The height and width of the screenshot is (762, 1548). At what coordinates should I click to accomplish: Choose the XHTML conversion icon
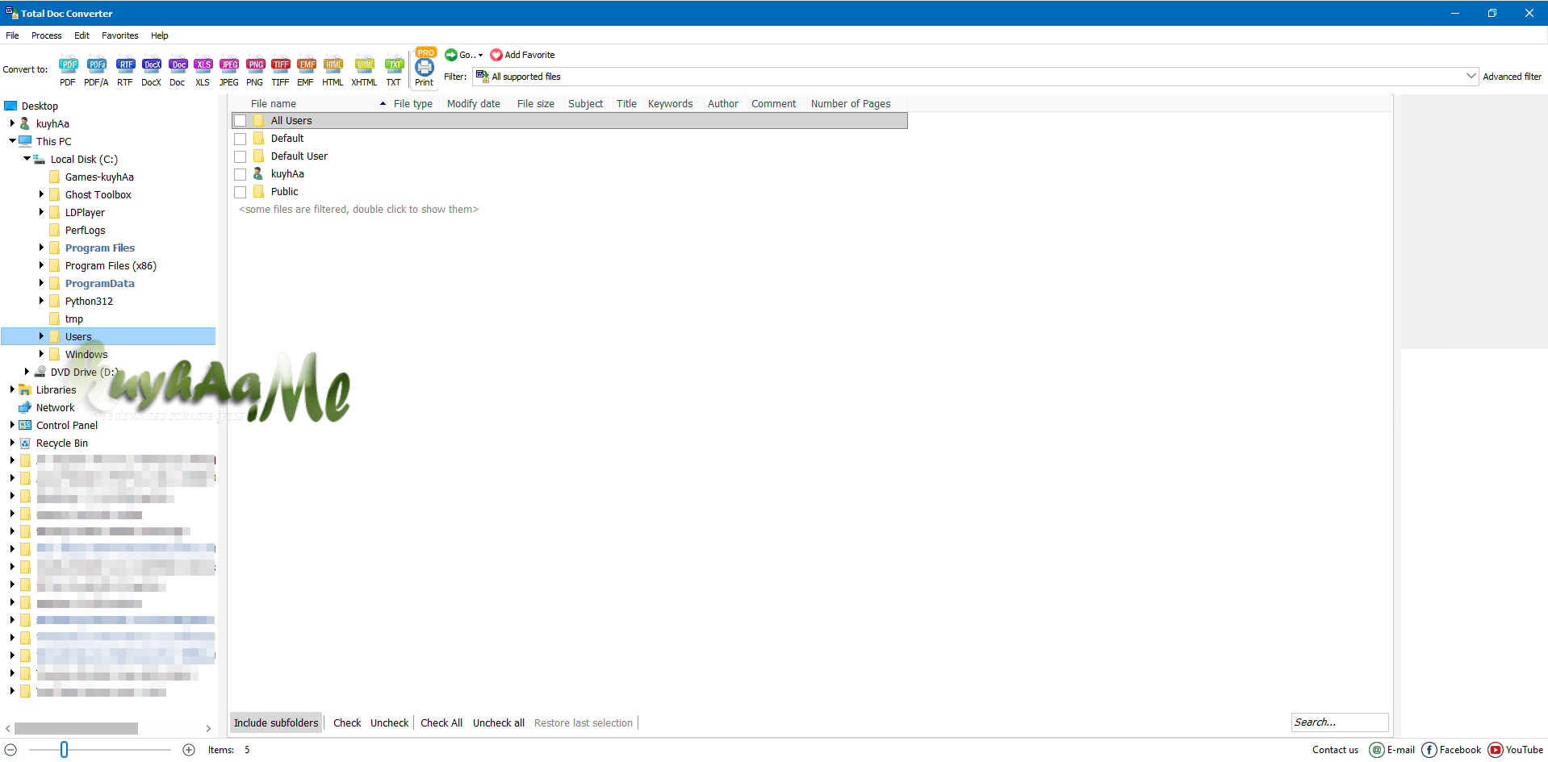[364, 70]
